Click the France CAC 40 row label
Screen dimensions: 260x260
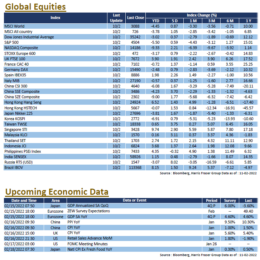pyautogui.click(x=16, y=64)
